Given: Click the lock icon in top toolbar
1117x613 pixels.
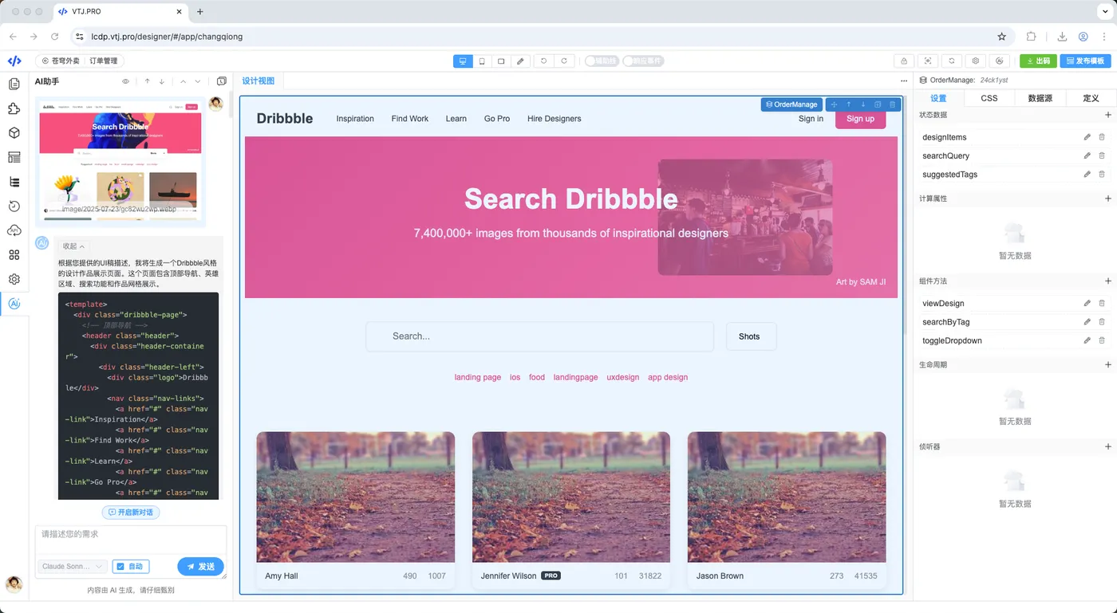Looking at the screenshot, I should pos(903,61).
